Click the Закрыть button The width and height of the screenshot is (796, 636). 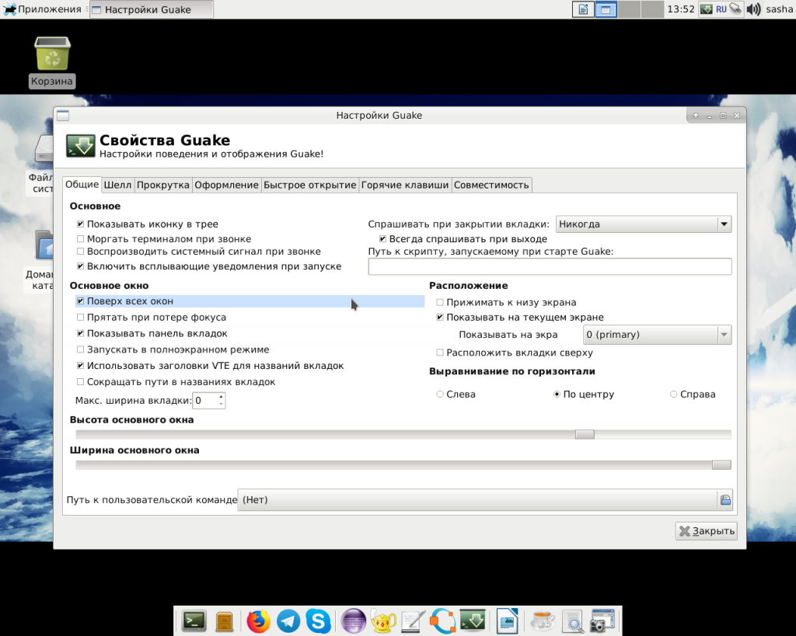[x=706, y=531]
